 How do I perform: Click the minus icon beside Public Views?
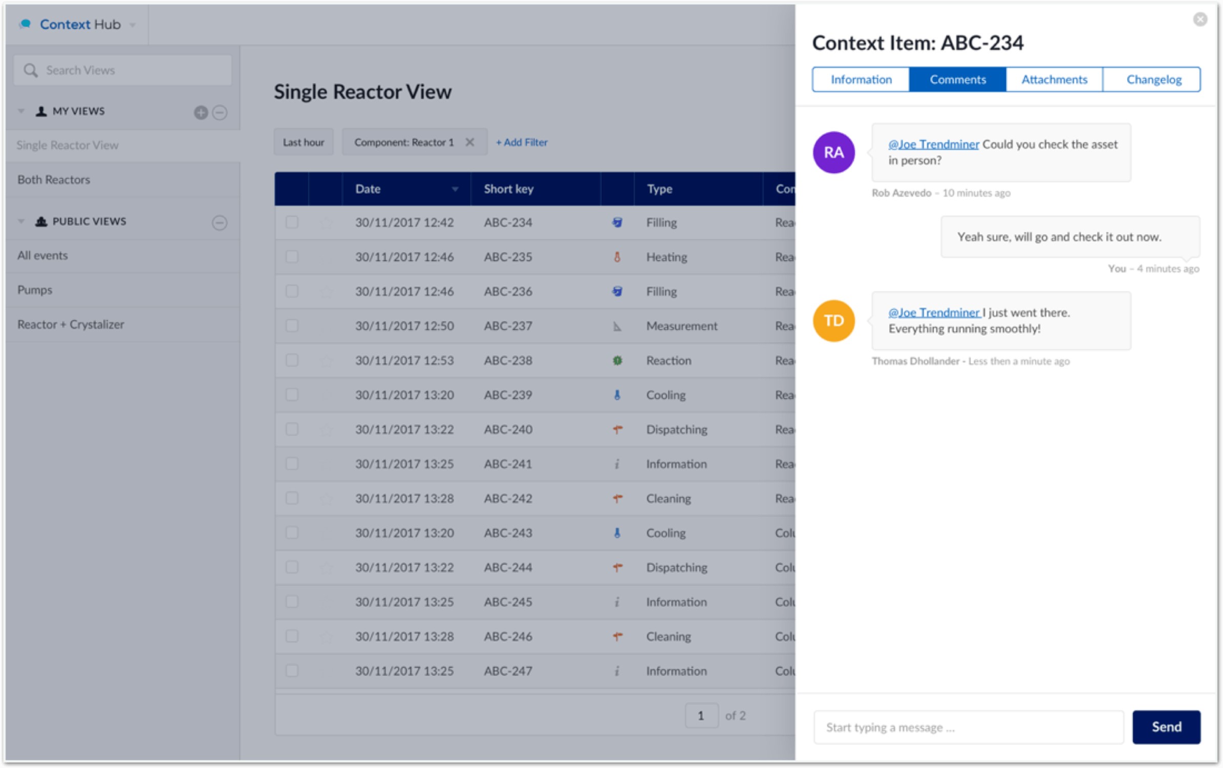[220, 223]
